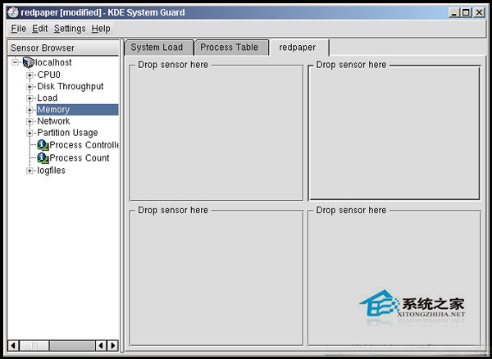Image resolution: width=492 pixels, height=359 pixels.
Task: Select the Network tree item
Action: (x=53, y=121)
